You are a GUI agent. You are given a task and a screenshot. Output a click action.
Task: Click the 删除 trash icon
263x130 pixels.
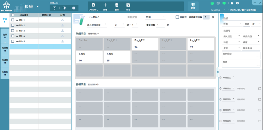[117, 5]
